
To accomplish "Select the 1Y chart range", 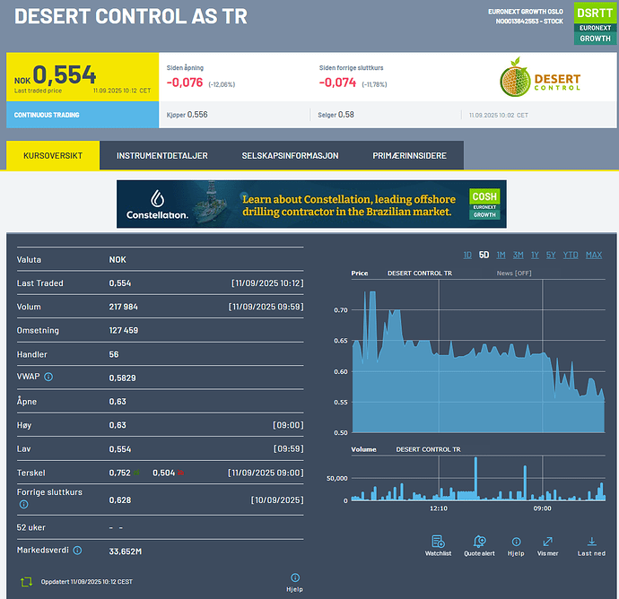I will (x=535, y=255).
